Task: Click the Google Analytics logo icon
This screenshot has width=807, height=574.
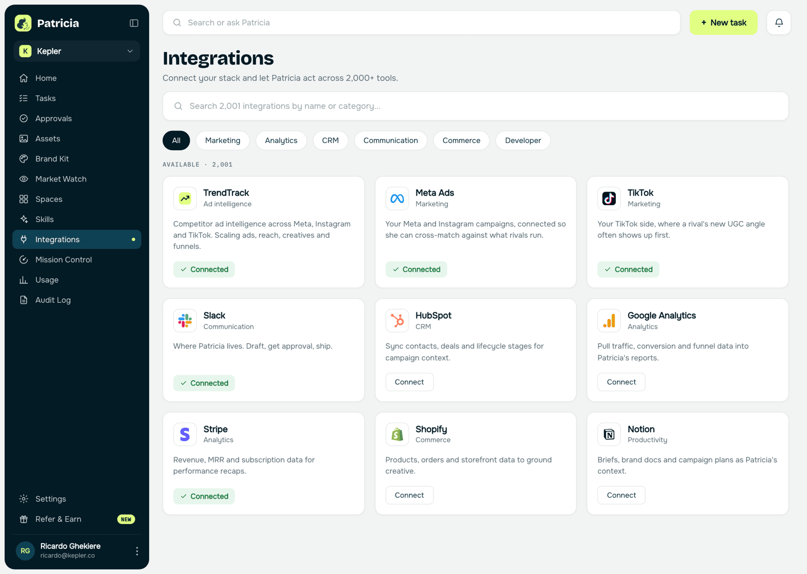Action: (609, 321)
